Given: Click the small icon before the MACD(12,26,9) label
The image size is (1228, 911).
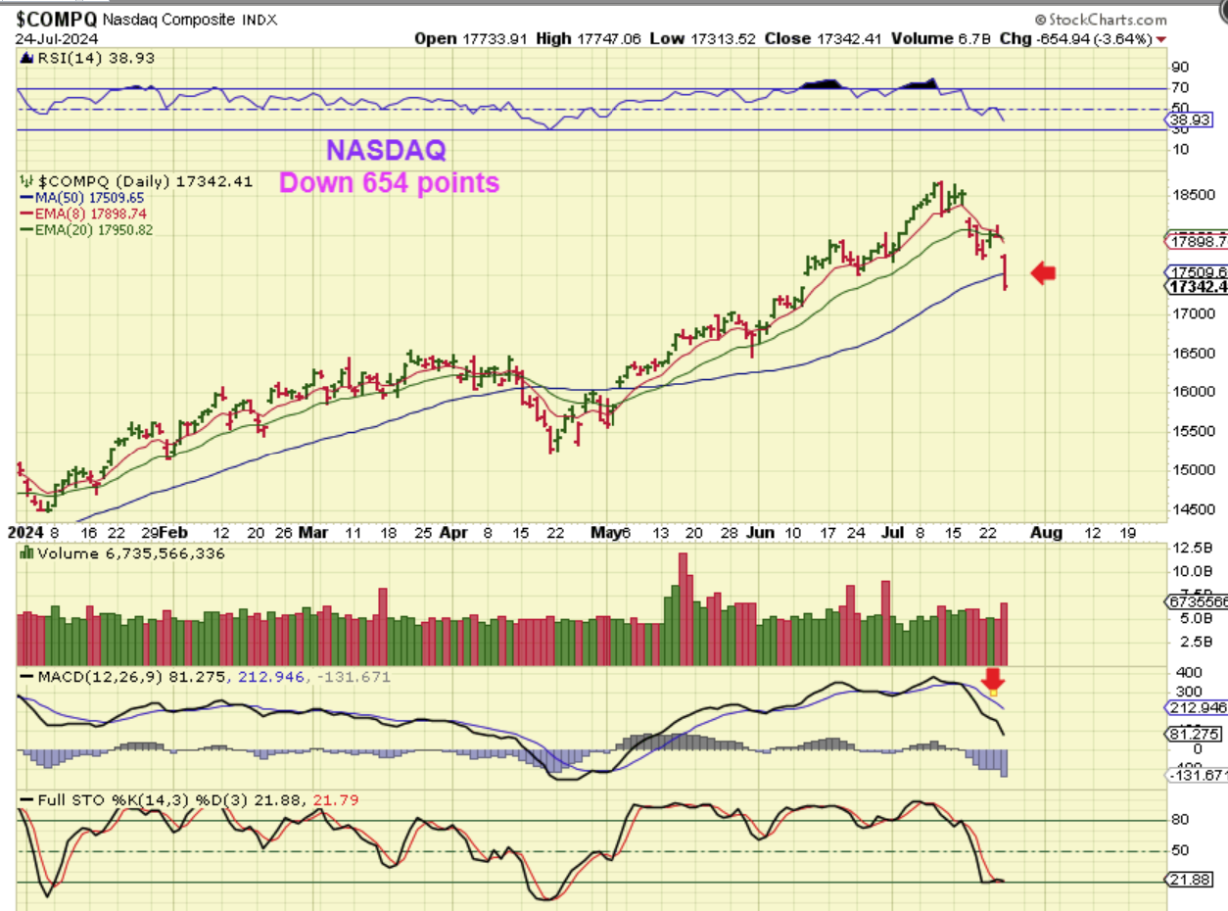Looking at the screenshot, I should 25,677.
